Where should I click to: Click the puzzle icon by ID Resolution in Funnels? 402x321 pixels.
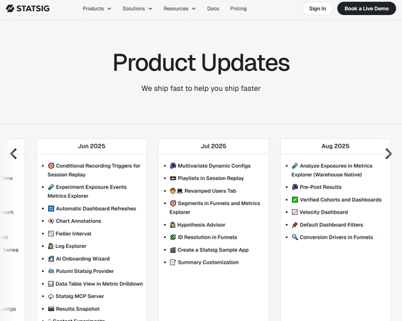pos(173,237)
